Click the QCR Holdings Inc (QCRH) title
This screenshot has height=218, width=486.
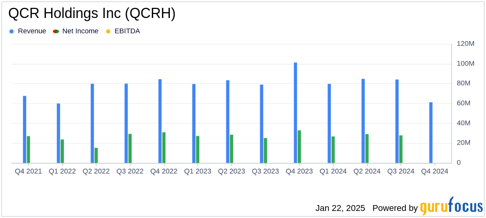pos(92,13)
